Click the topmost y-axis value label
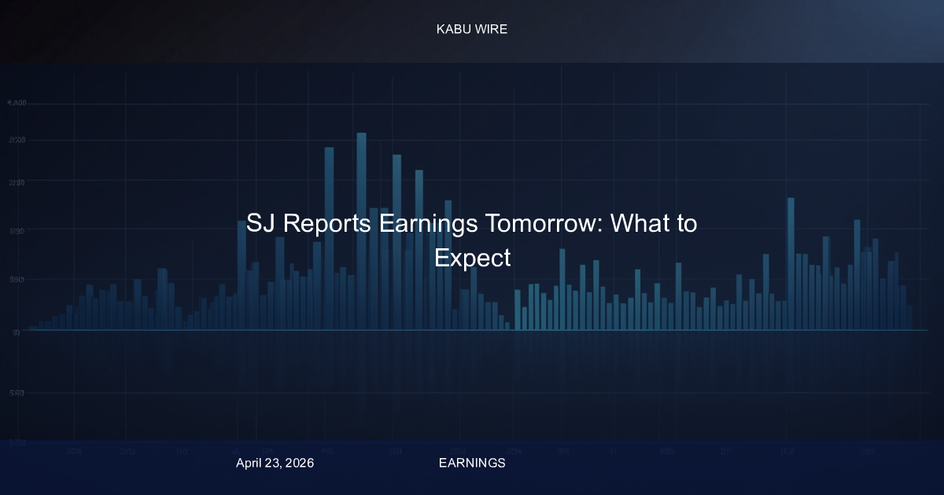The height and width of the screenshot is (495, 944). pos(17,104)
